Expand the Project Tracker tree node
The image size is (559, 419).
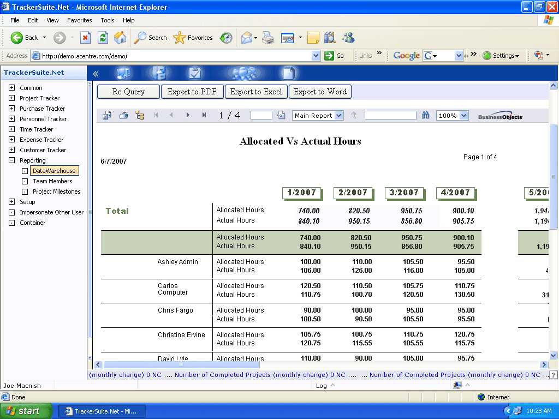click(11, 98)
